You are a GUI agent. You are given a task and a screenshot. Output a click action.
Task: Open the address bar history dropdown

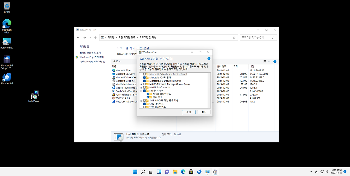point(228,37)
